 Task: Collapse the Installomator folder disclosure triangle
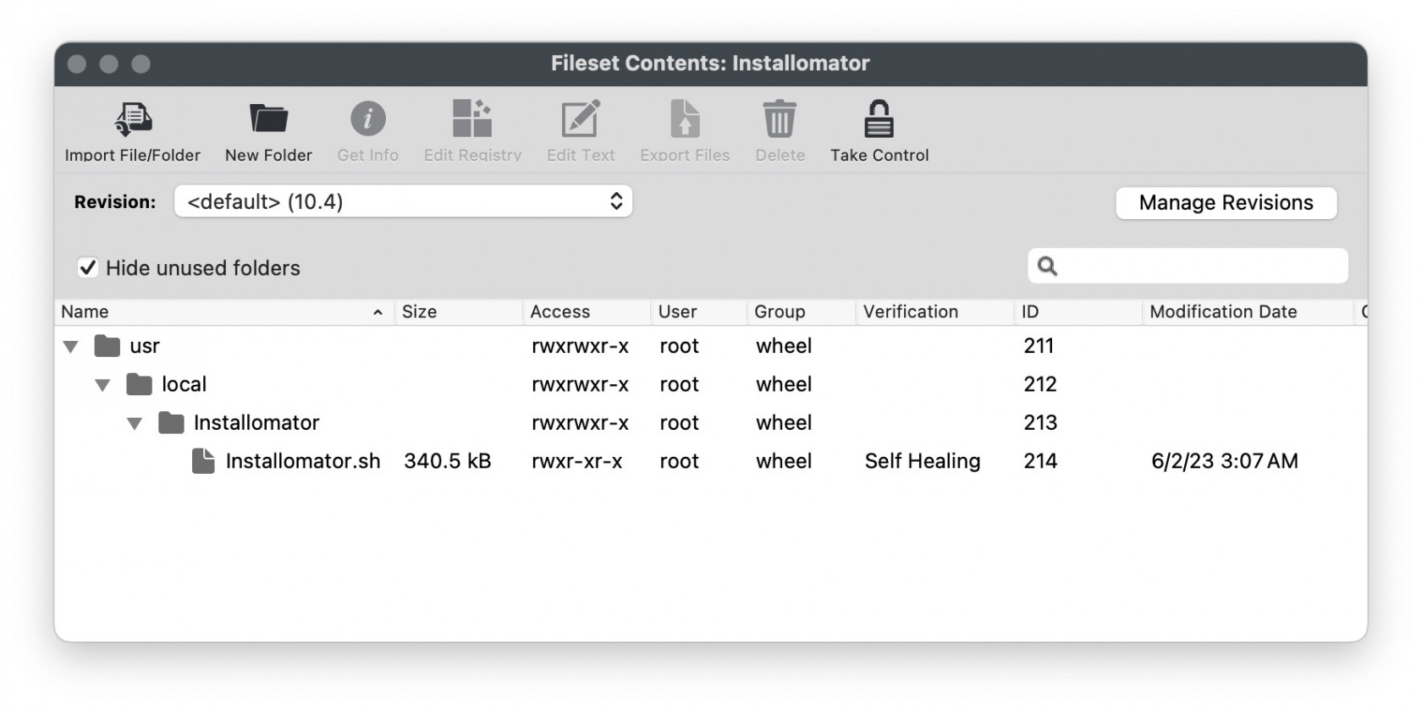(135, 423)
